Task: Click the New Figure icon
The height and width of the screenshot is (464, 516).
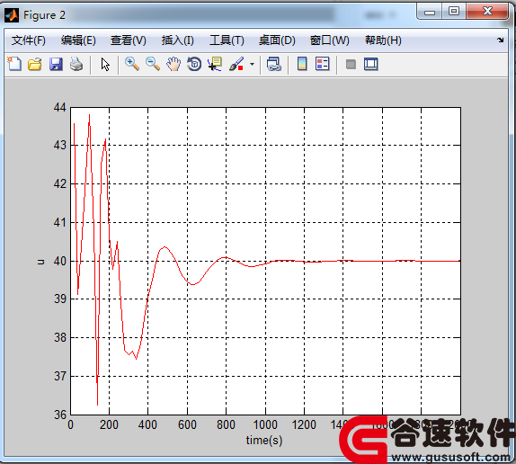Action: pyautogui.click(x=14, y=64)
